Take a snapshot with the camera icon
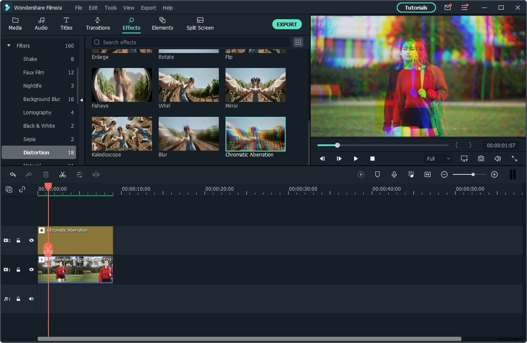 point(481,159)
